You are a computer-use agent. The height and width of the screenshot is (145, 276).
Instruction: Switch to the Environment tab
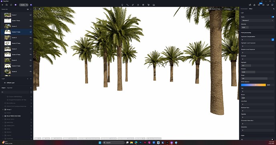coord(244,9)
